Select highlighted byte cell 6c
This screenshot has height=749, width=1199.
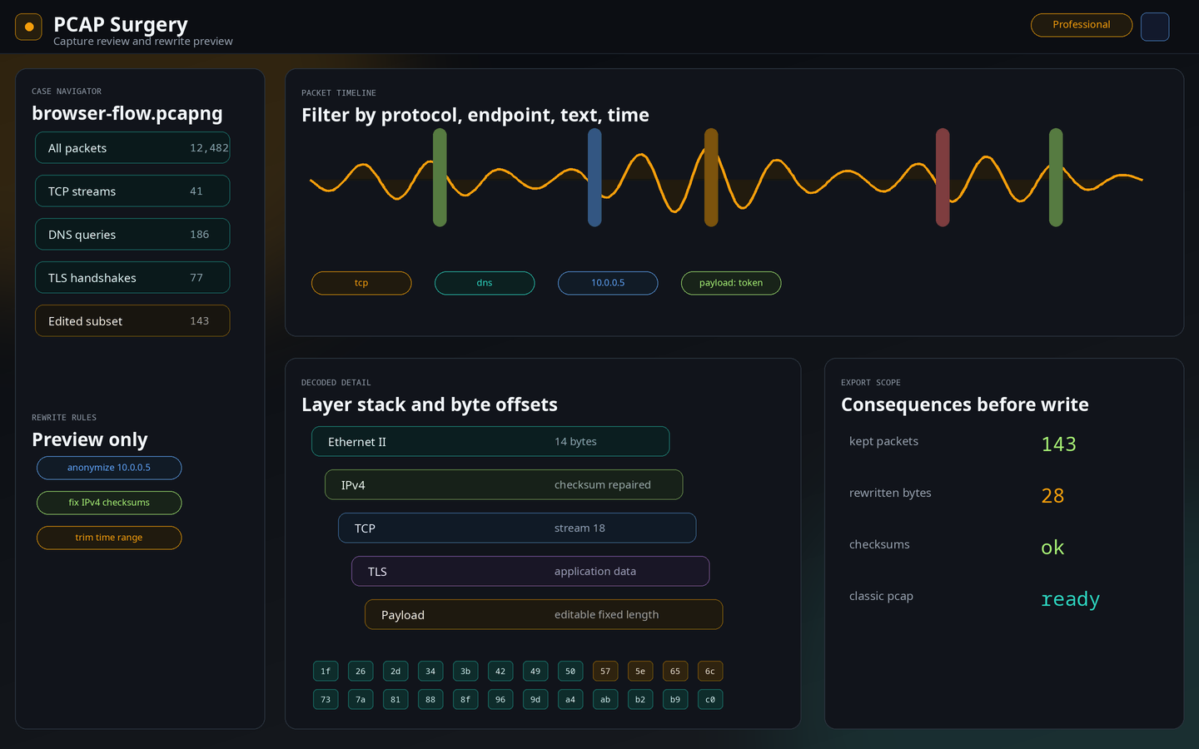pos(710,672)
